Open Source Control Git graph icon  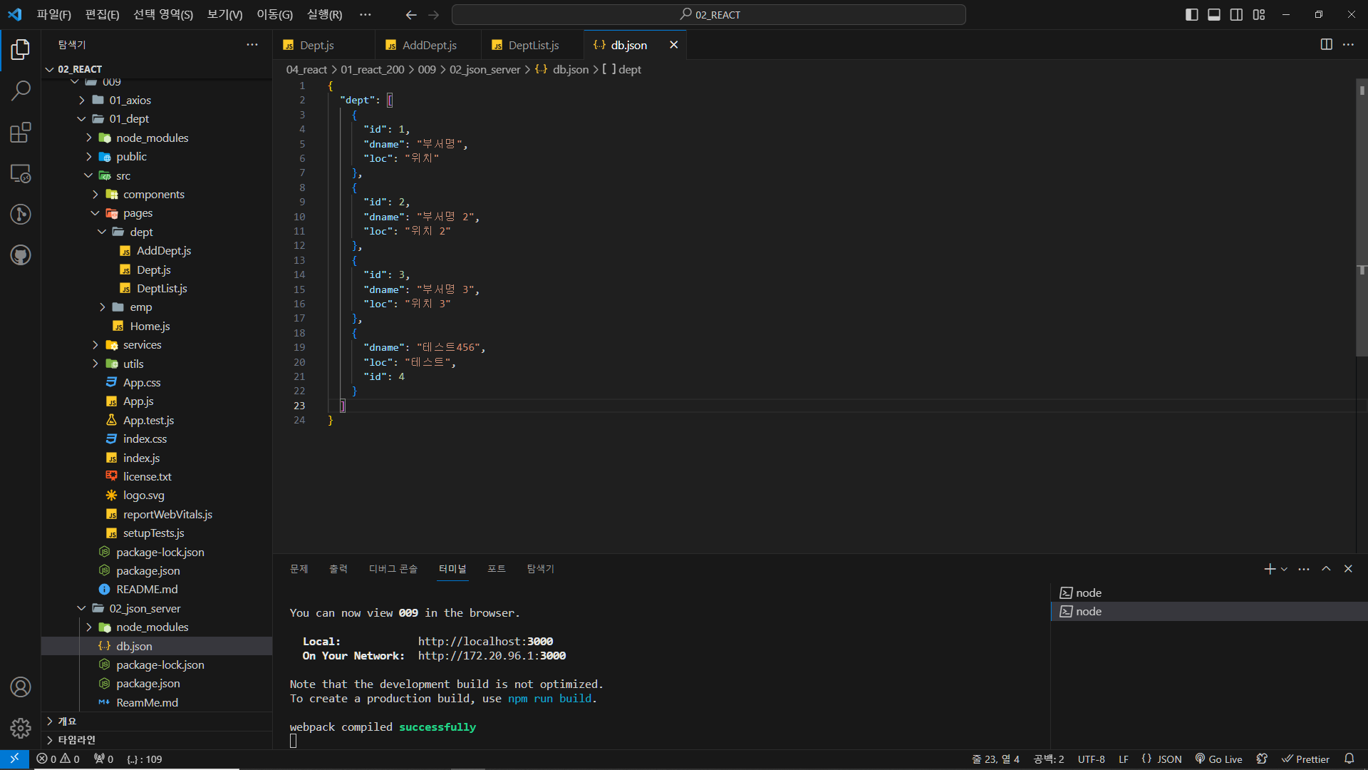click(21, 215)
